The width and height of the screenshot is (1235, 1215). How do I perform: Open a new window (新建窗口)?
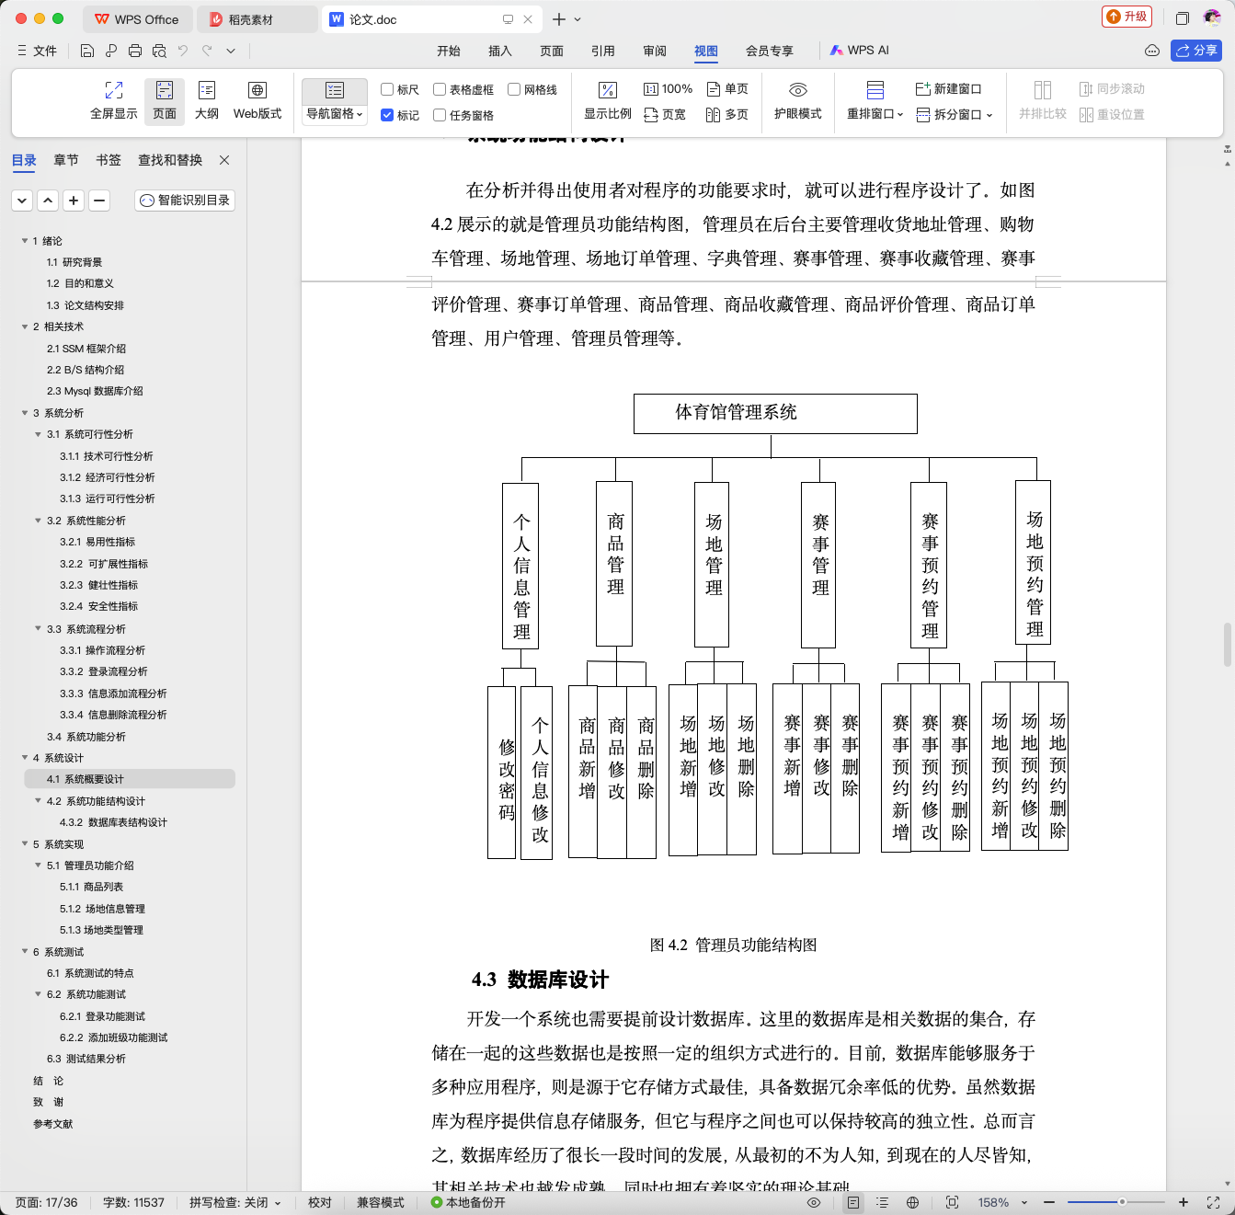(x=949, y=89)
